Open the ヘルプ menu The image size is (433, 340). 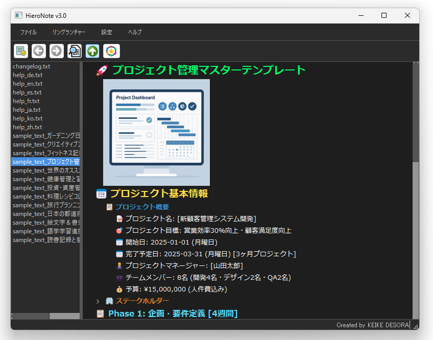pyautogui.click(x=134, y=32)
